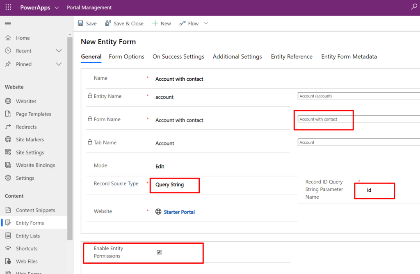
Task: Collapse the sidebar with hamburger icon
Action: click(8, 23)
